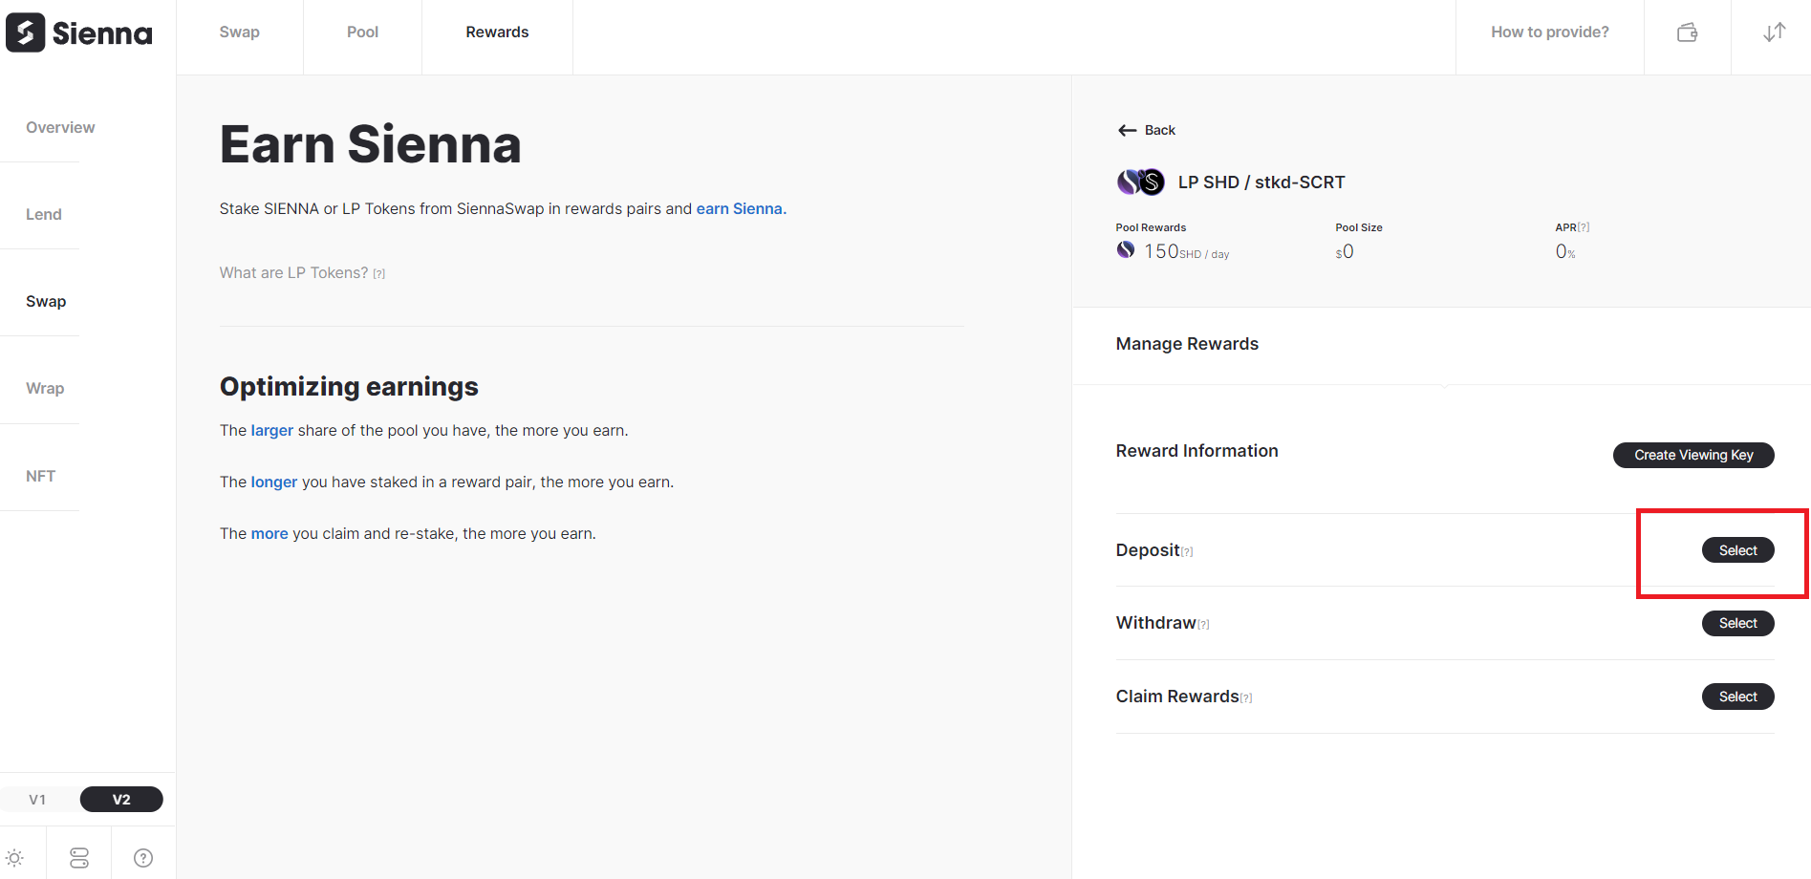
Task: Switch to V2 version
Action: 121,800
